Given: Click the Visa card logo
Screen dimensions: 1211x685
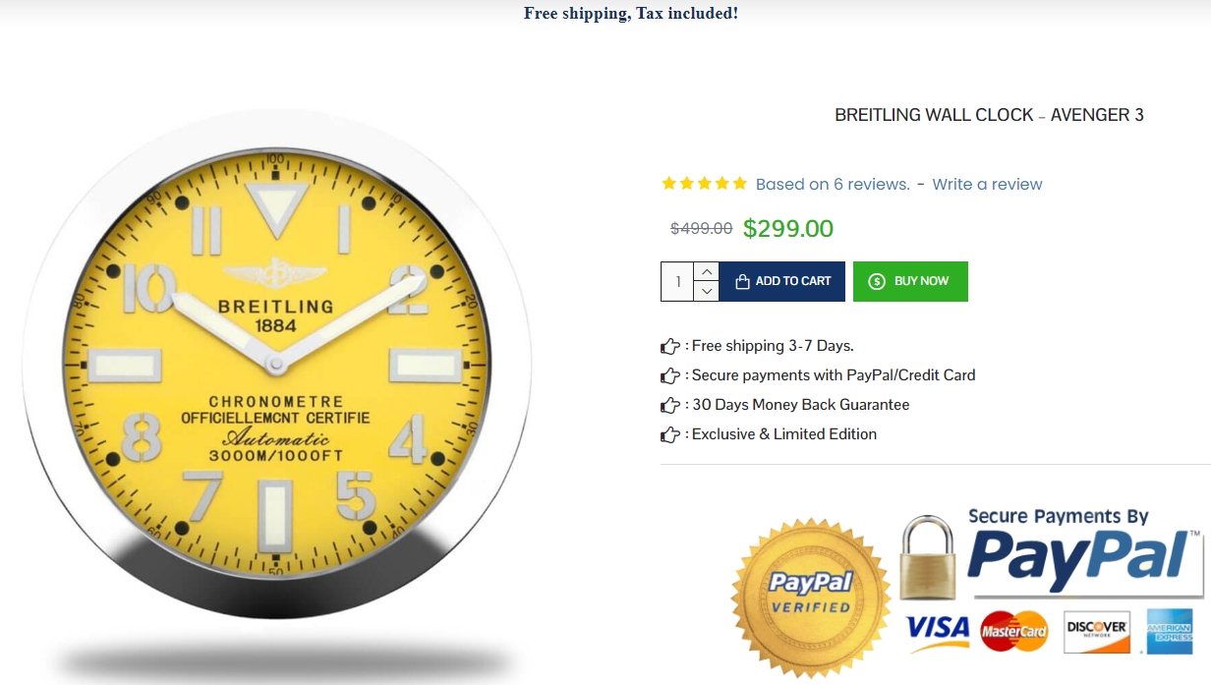Looking at the screenshot, I should coord(937,632).
